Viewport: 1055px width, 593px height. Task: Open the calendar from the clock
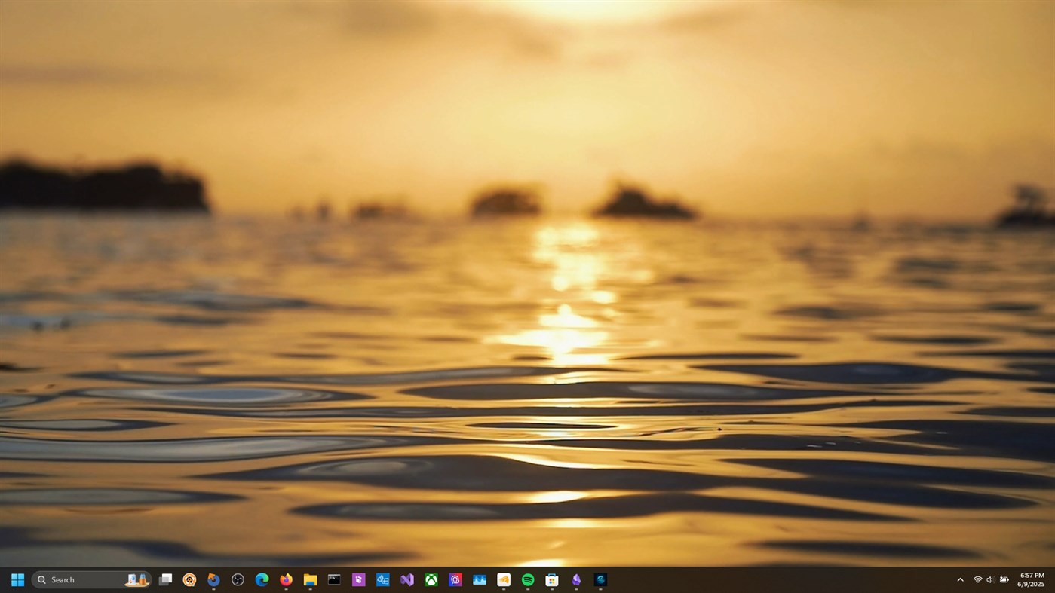1031,579
